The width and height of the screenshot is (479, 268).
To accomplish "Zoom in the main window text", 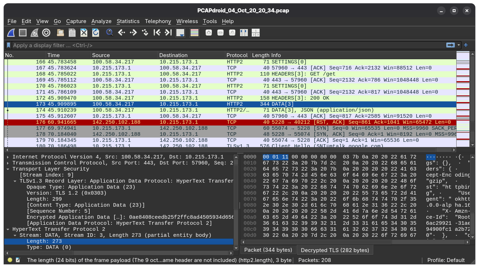I will [x=209, y=33].
